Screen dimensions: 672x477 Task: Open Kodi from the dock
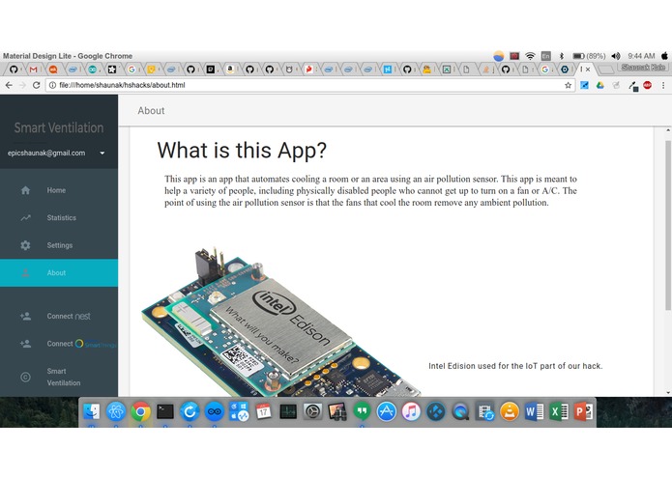436,412
